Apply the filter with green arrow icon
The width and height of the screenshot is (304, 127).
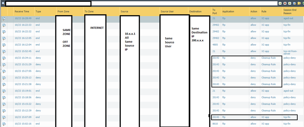click(x=280, y=3)
